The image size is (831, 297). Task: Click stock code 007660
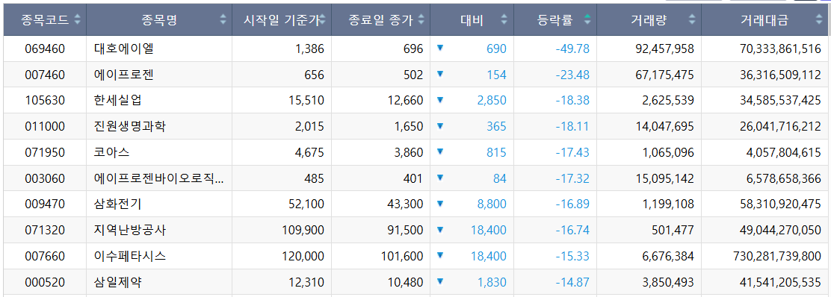pos(45,257)
